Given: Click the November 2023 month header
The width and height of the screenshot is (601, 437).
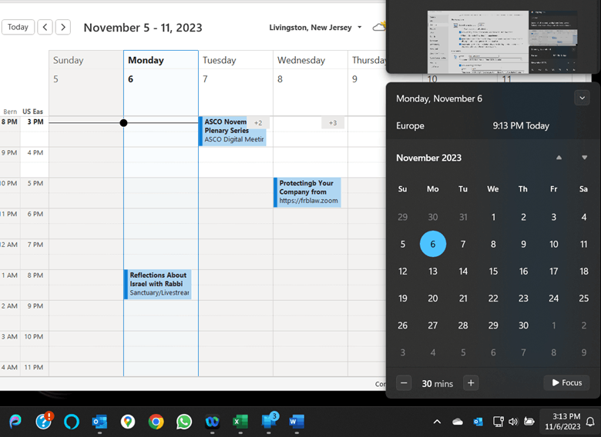Looking at the screenshot, I should pos(429,158).
